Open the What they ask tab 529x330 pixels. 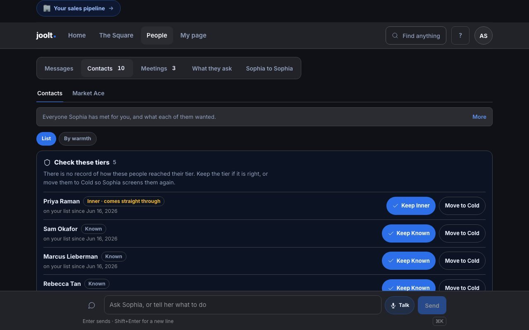[x=212, y=68]
